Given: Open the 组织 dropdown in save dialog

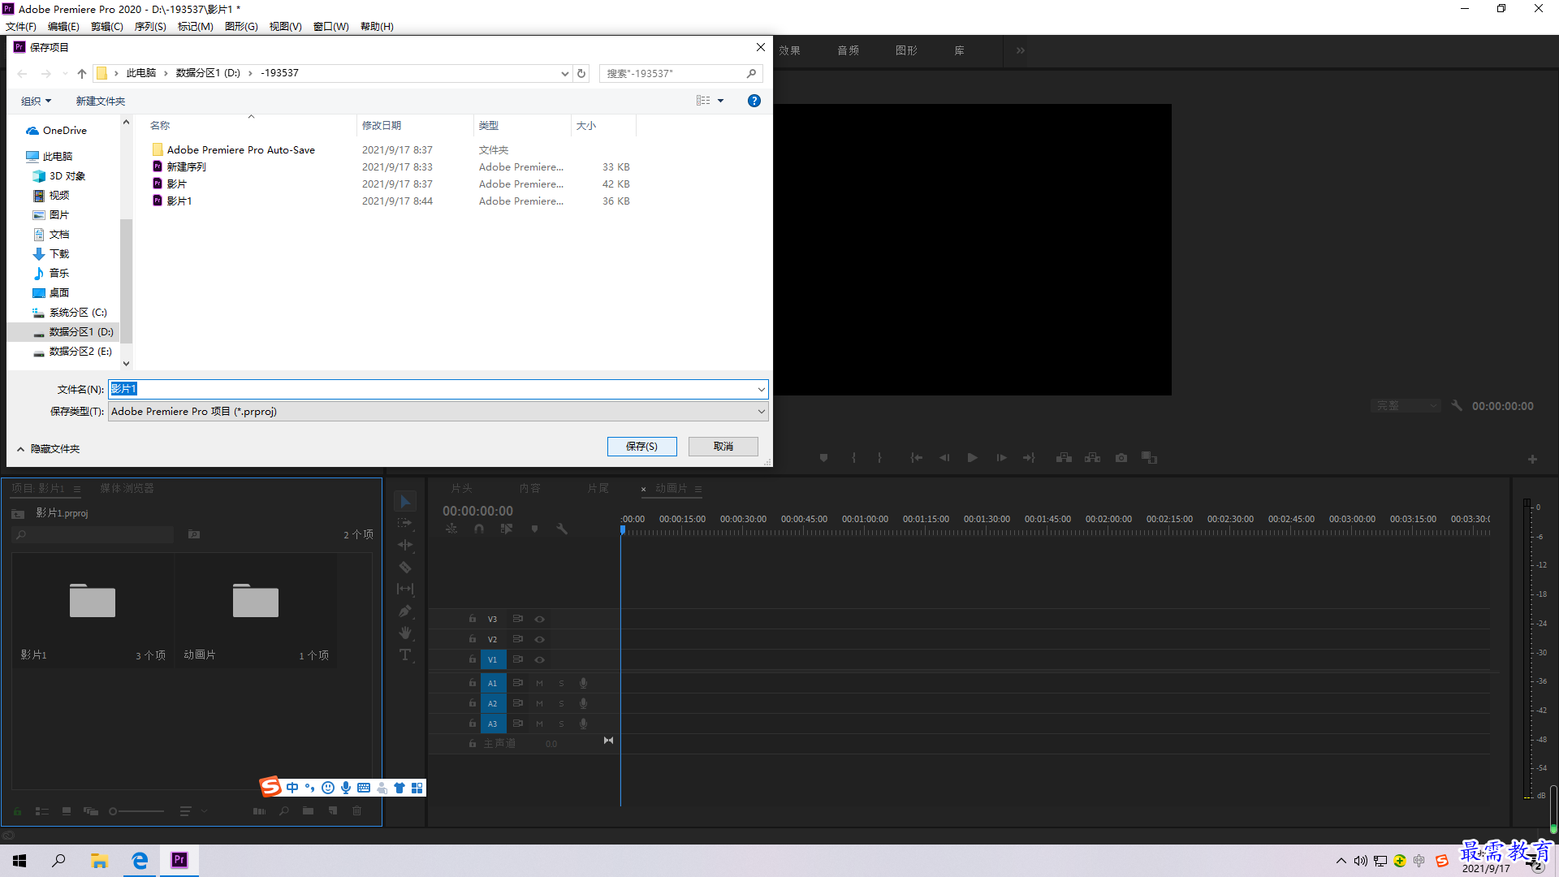Looking at the screenshot, I should click(36, 101).
